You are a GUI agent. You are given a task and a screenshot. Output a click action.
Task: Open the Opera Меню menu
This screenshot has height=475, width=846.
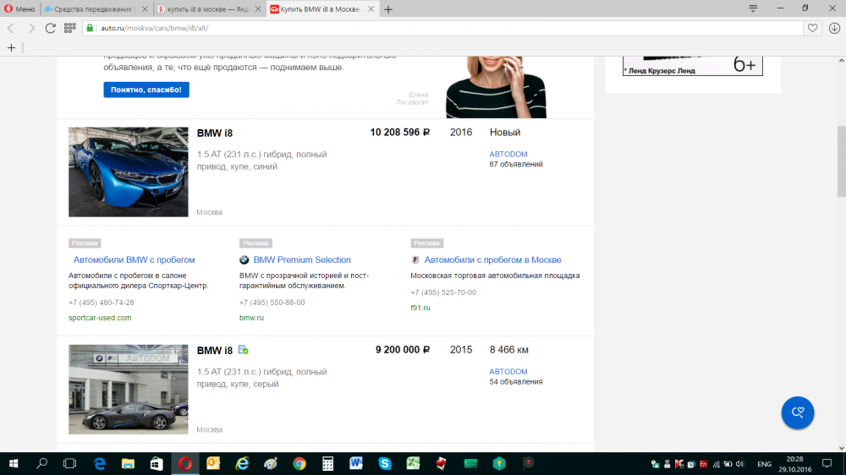(19, 8)
